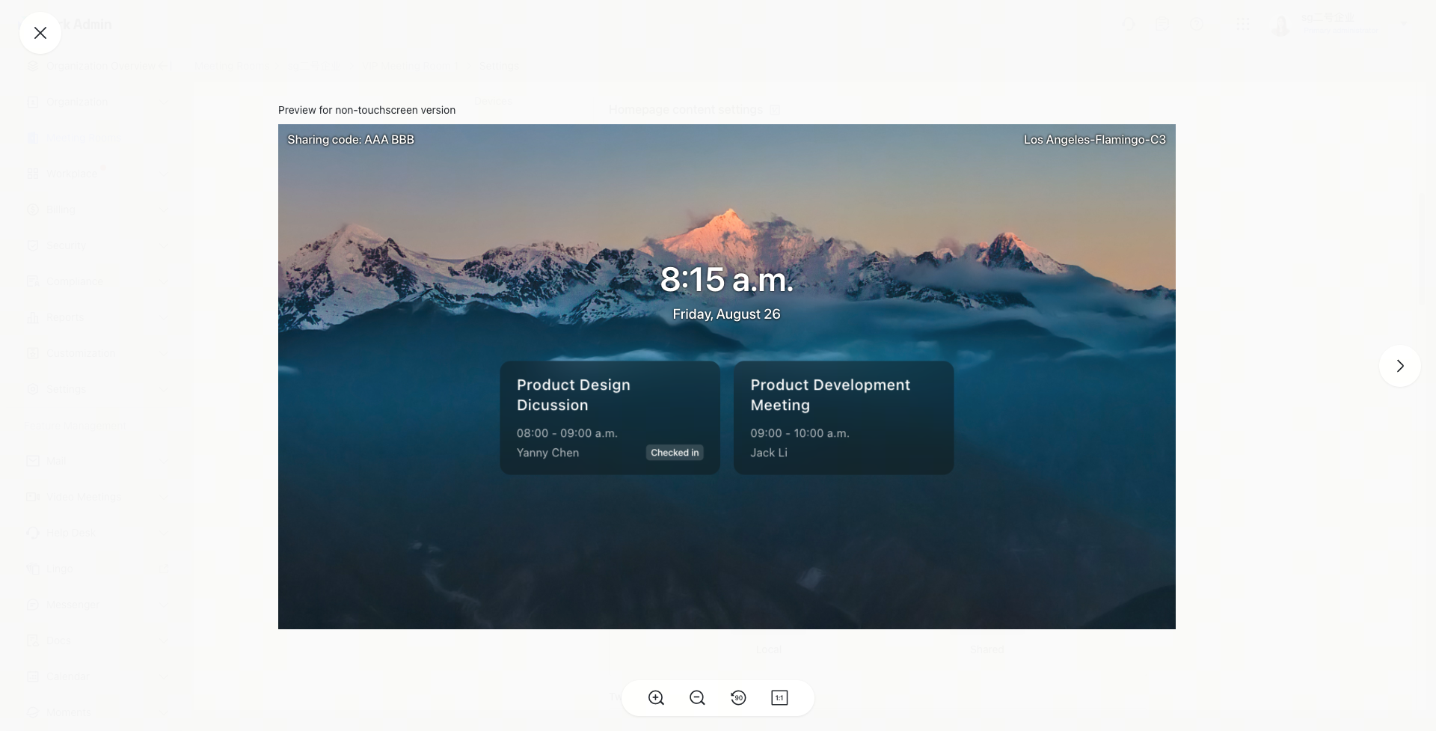The width and height of the screenshot is (1436, 731).
Task: Click the Los Angeles-Flamingo-C3 room name
Action: tap(1094, 140)
